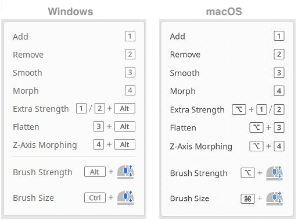
Task: Click the Alt key in Windows Brush Strength row
Action: tap(95, 172)
